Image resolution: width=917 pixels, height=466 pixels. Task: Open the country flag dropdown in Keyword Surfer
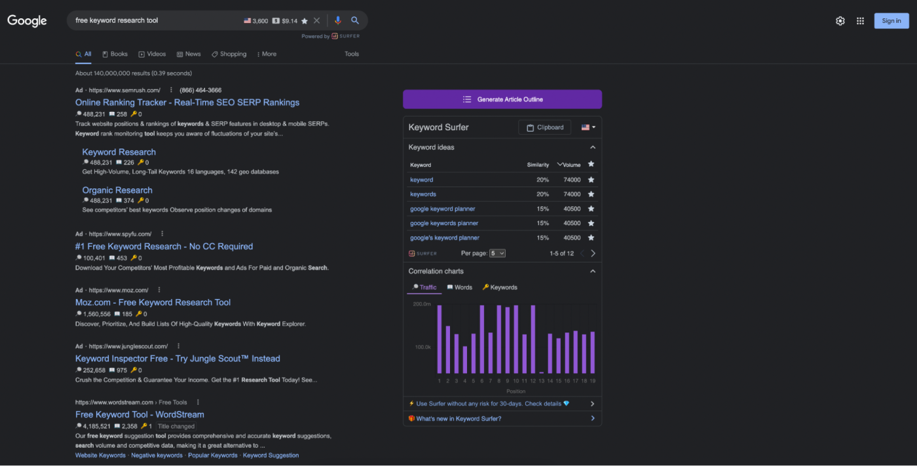[x=588, y=128]
